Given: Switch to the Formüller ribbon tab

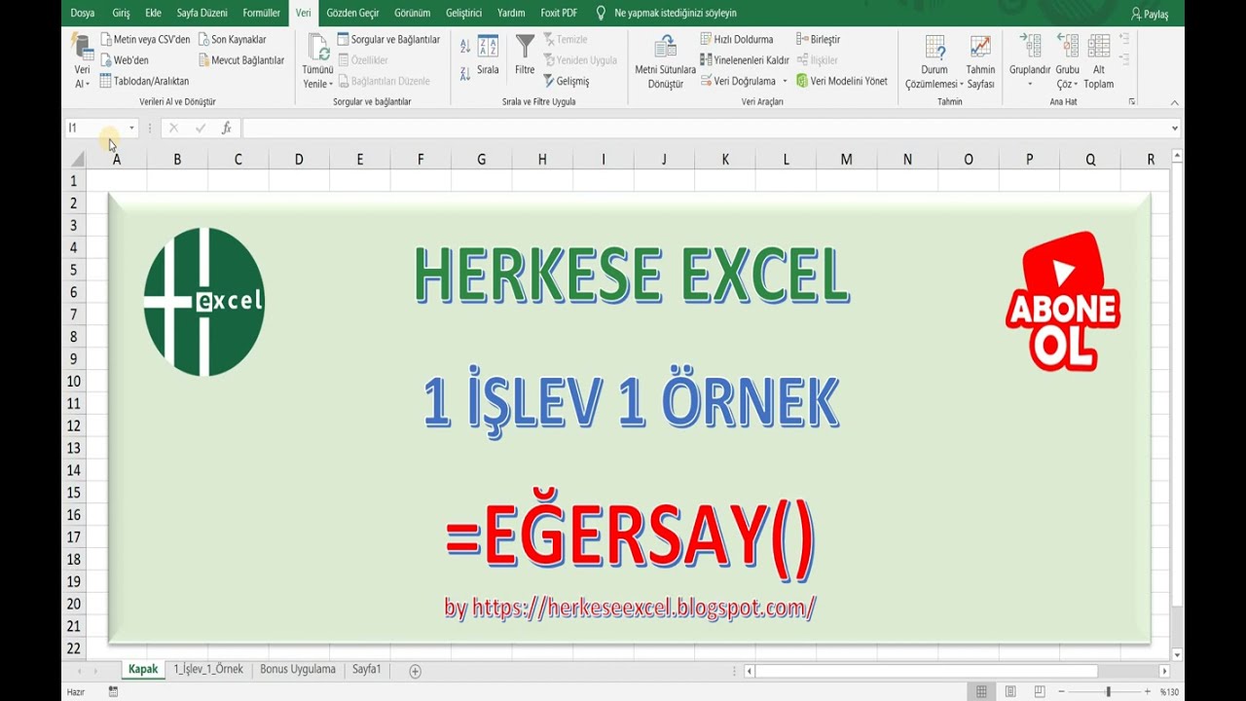Looking at the screenshot, I should pos(262,13).
